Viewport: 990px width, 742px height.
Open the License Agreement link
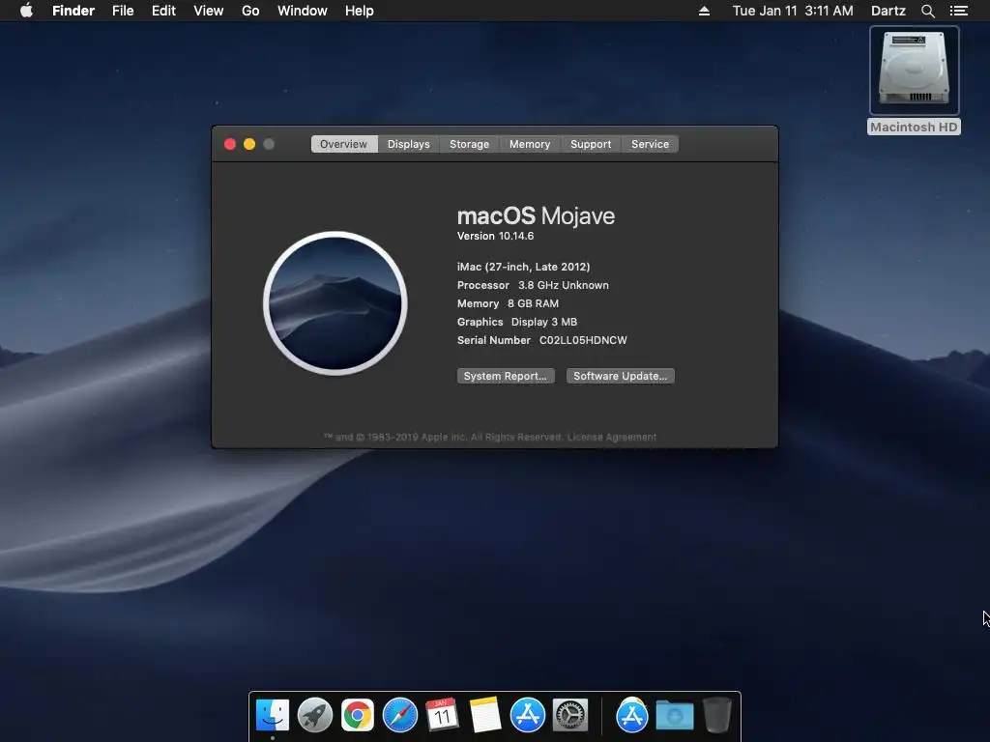[612, 438]
